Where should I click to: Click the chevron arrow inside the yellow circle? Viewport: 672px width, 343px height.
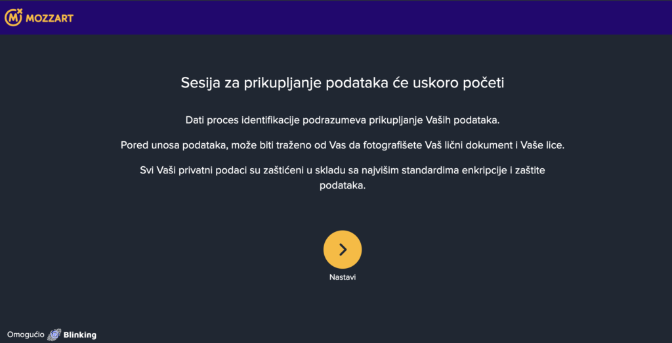tap(343, 249)
